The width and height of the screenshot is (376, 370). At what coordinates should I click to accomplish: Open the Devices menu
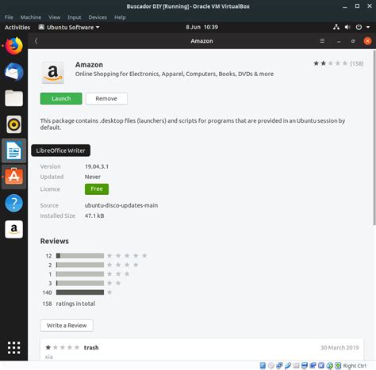tap(98, 17)
